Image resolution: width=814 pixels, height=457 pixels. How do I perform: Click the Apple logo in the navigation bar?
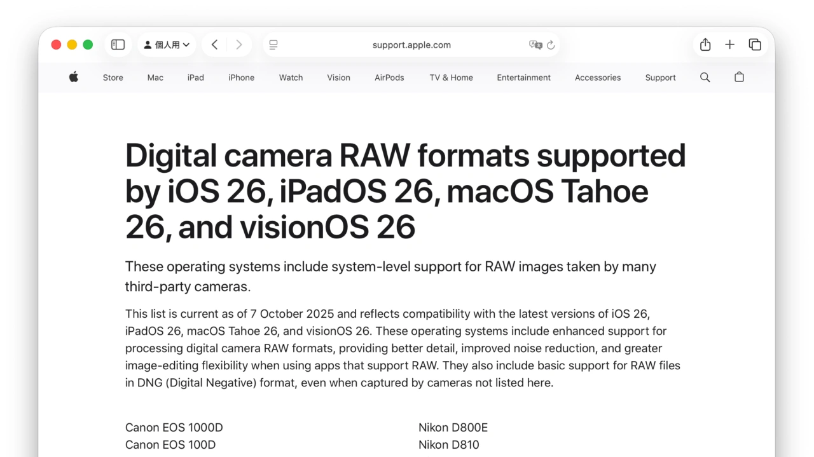point(74,77)
